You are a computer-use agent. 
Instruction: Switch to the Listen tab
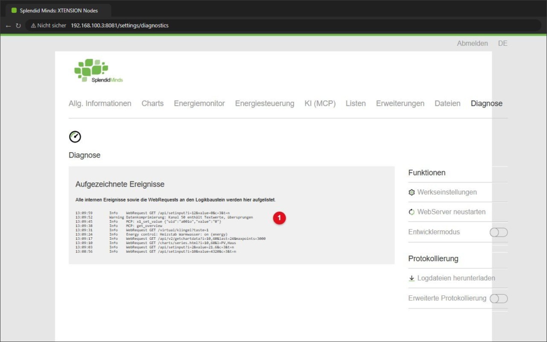click(355, 103)
